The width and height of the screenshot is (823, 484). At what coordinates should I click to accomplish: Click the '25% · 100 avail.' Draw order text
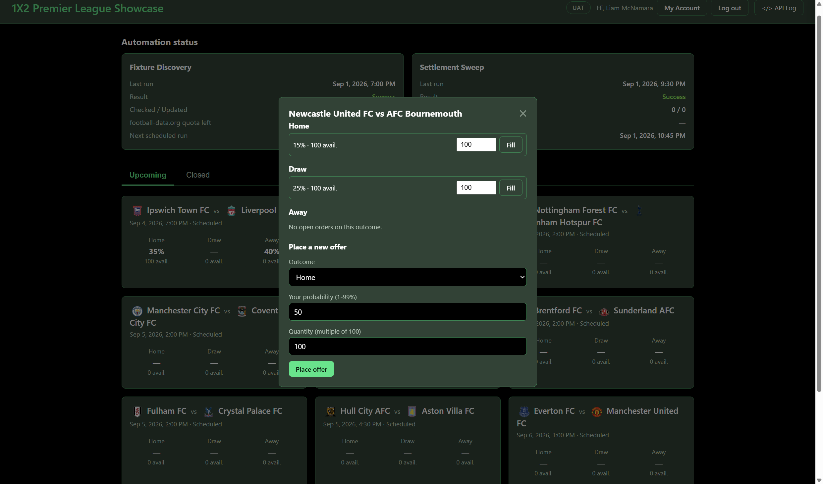315,188
